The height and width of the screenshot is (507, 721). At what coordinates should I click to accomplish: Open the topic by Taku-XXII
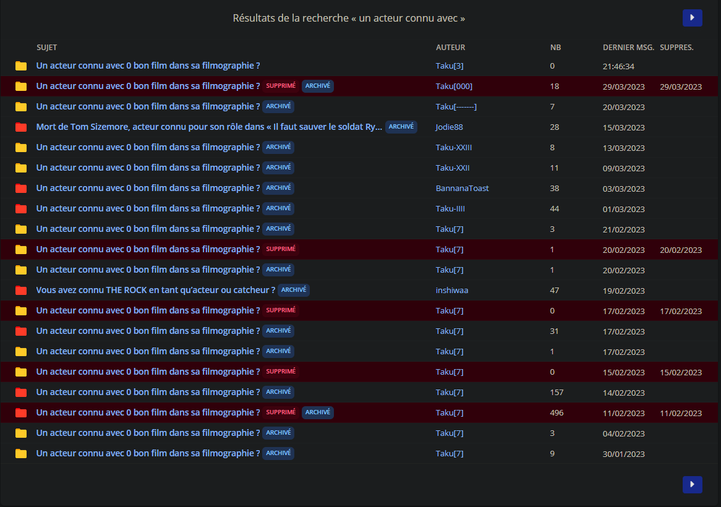pyautogui.click(x=148, y=168)
